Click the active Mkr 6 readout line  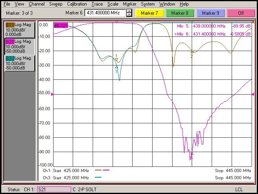tap(212, 34)
